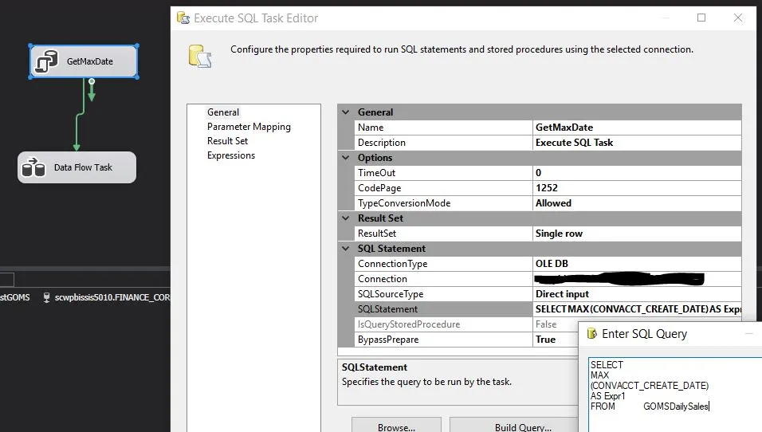The width and height of the screenshot is (762, 432).
Task: Click the IsQueryStoredProcedure False value
Action: coord(556,324)
